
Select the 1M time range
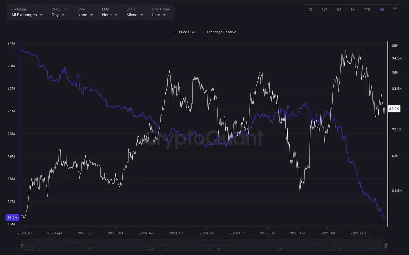[x=338, y=10]
